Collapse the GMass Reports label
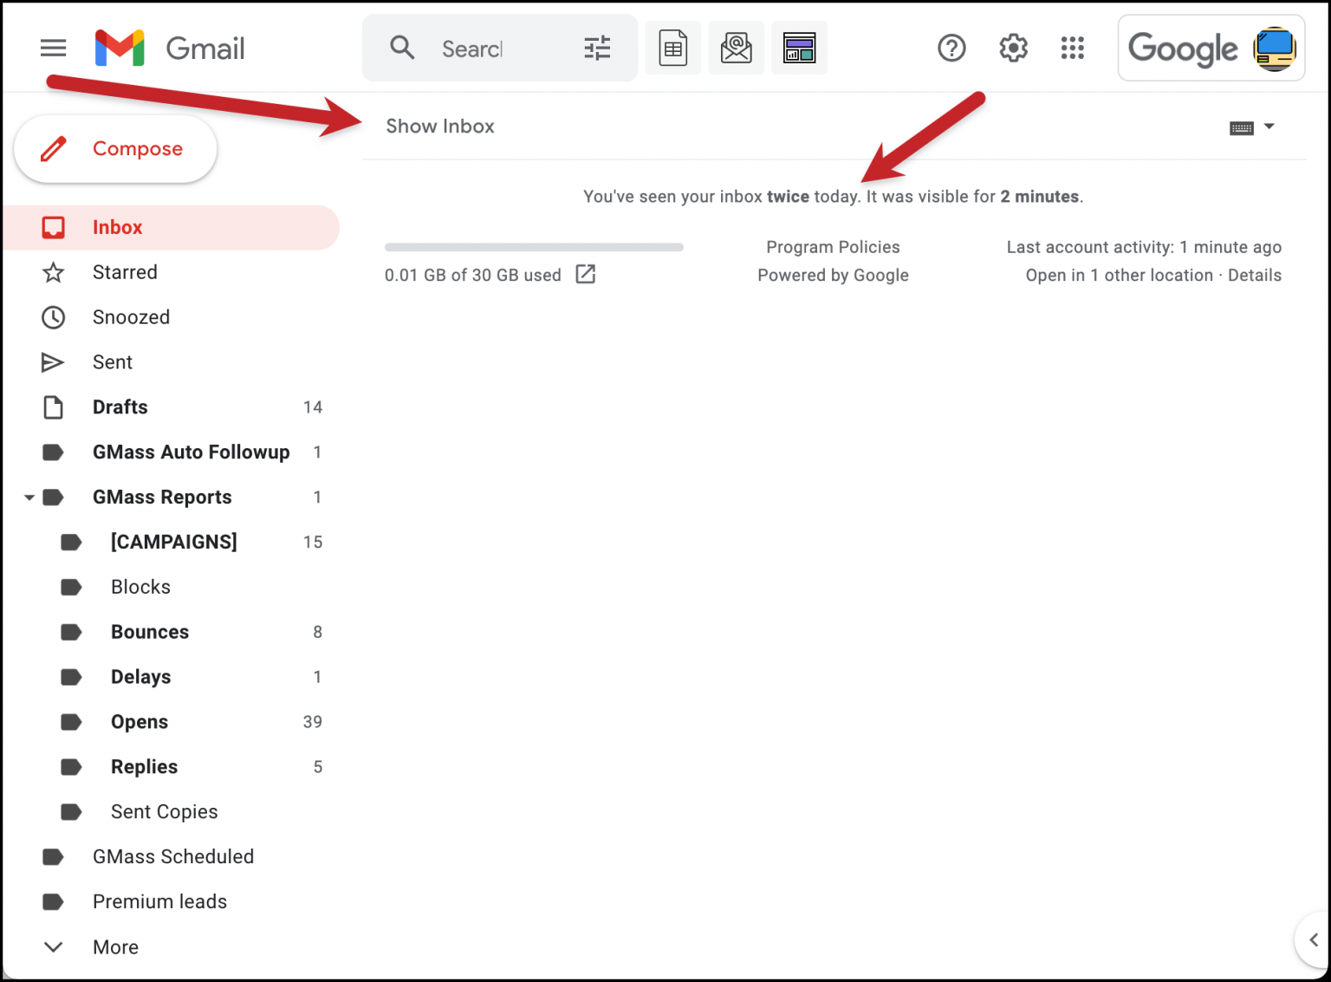 29,497
